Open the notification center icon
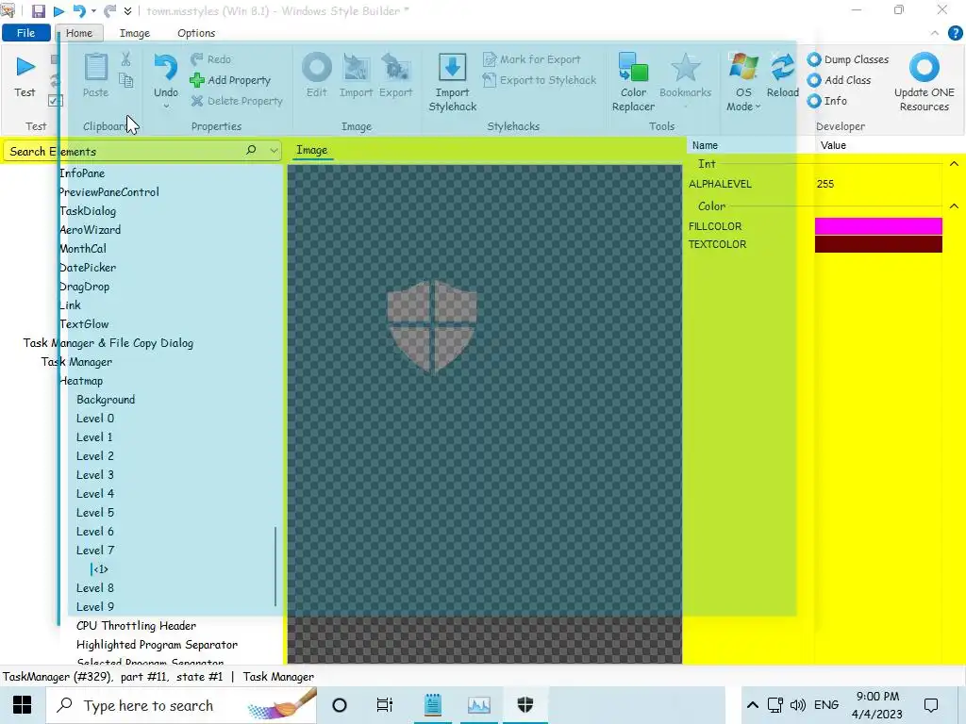Screen dimensions: 966x724 [931, 705]
